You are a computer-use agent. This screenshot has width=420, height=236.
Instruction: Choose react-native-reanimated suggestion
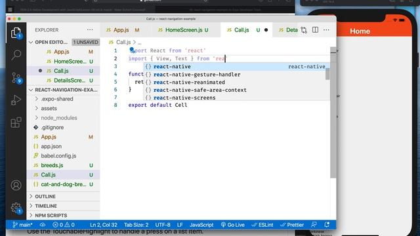235,82
